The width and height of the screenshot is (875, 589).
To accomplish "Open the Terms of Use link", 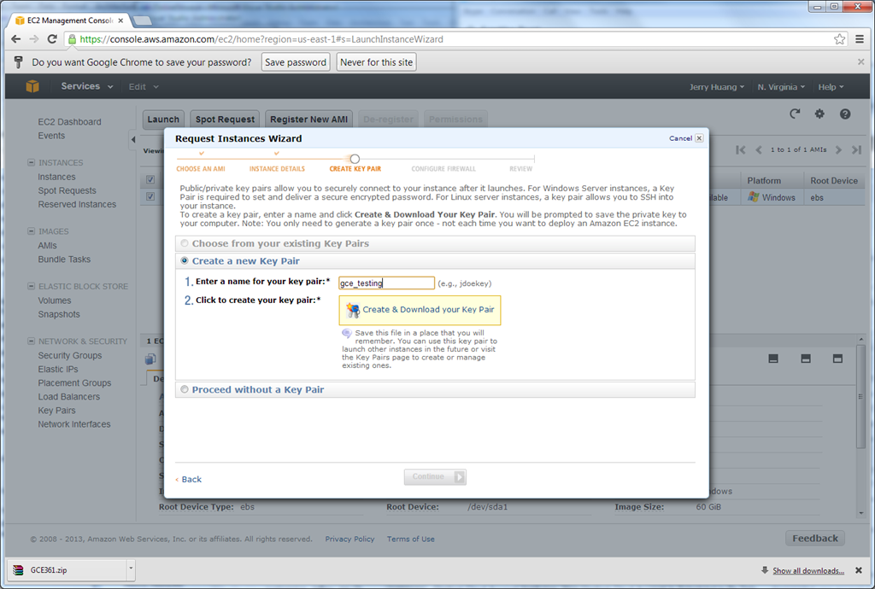I will [411, 539].
